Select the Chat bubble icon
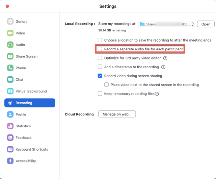 click(10, 80)
